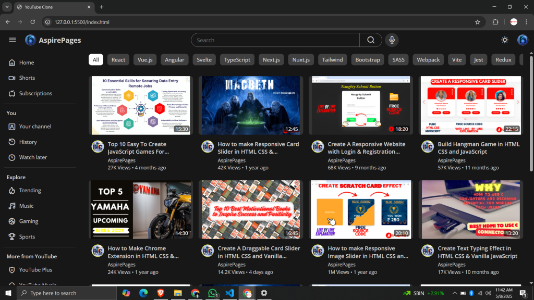
Task: Open the Scratch Card Effect thumbnail
Action: 361,209
